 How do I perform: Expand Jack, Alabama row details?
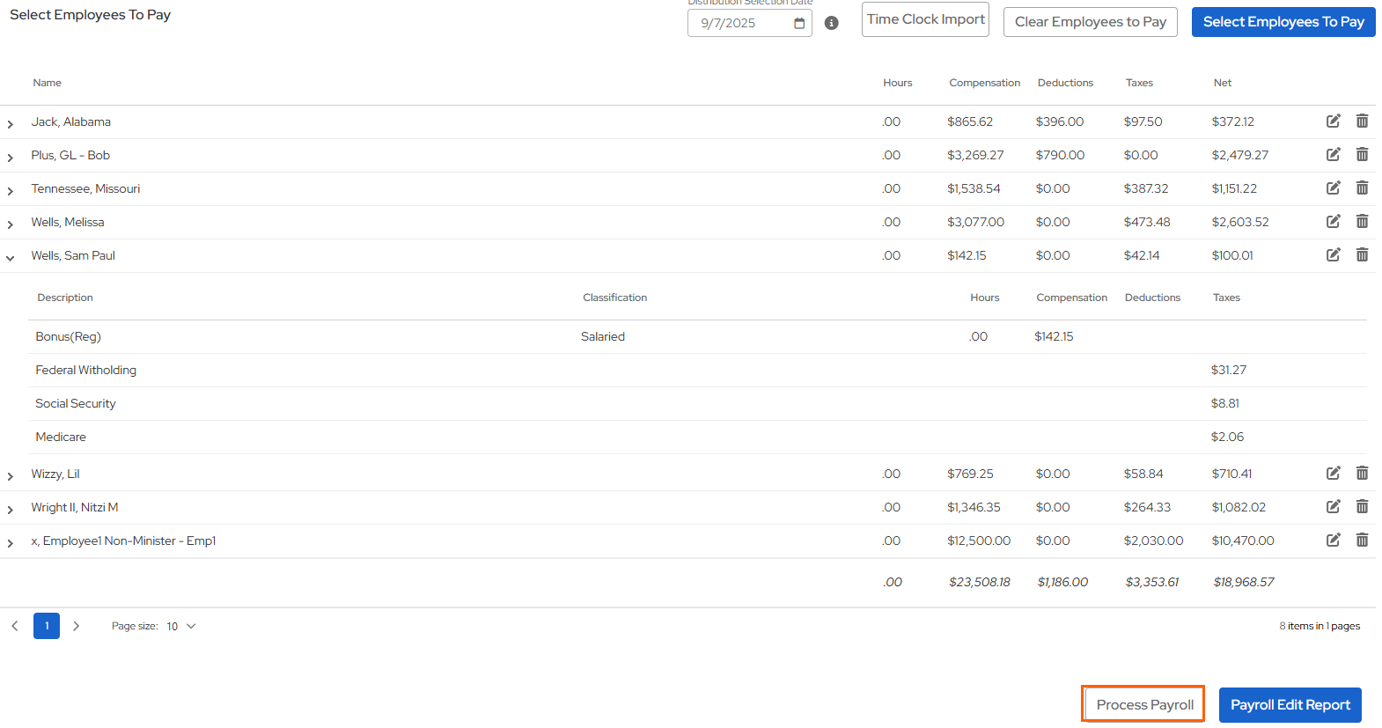coord(11,124)
